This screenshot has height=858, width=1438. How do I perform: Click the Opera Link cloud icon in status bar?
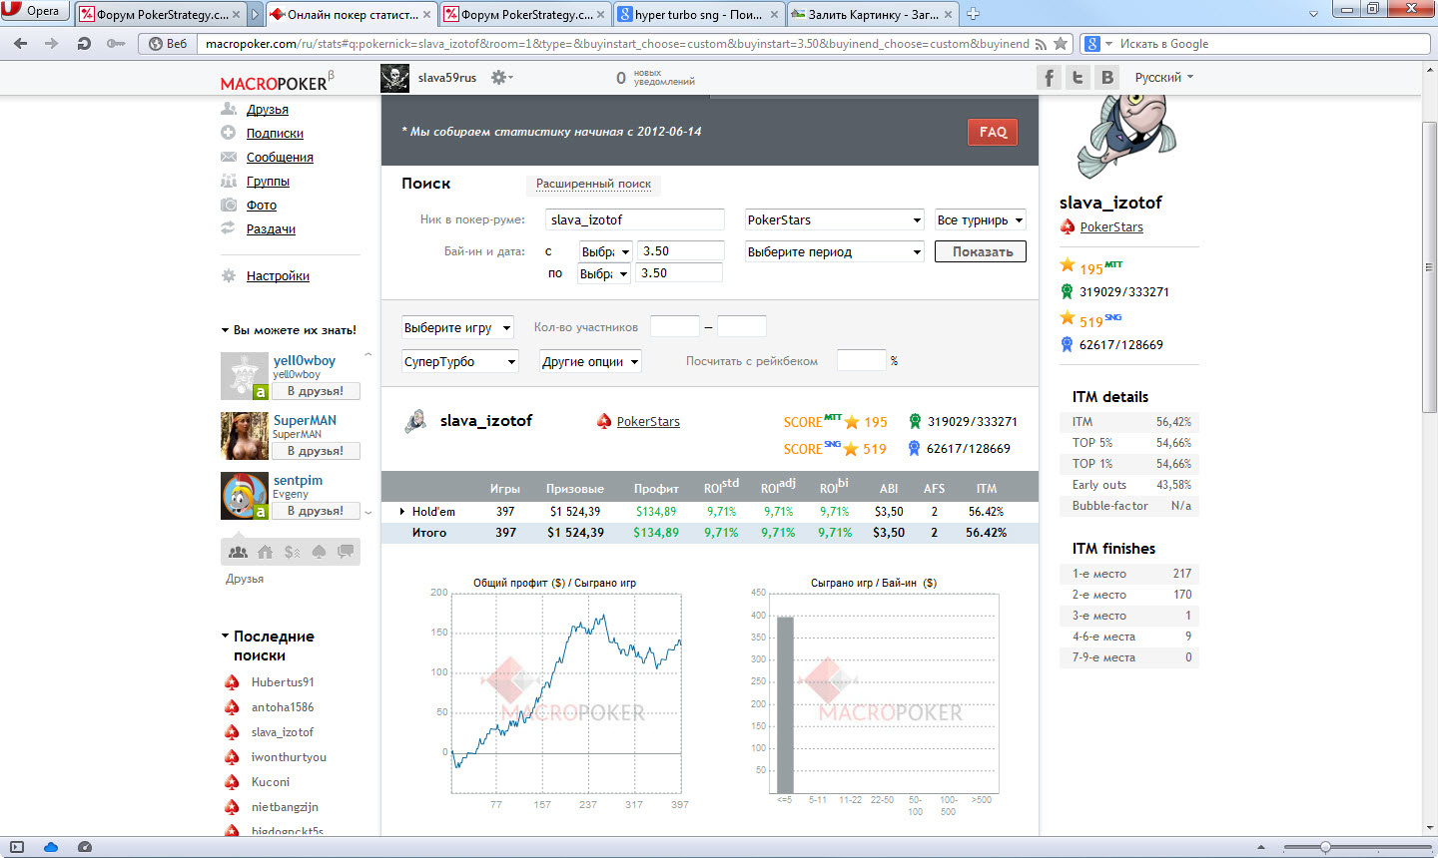(x=51, y=847)
